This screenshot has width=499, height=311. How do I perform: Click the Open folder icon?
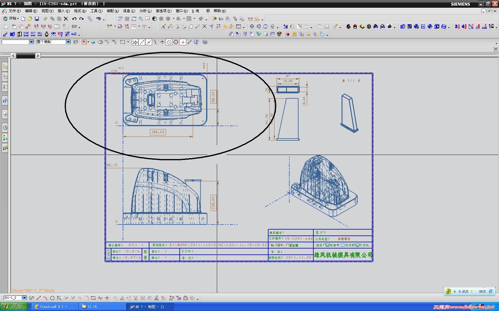[x=30, y=19]
